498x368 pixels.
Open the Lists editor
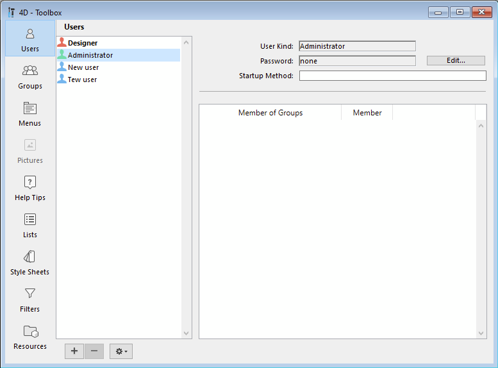(30, 226)
